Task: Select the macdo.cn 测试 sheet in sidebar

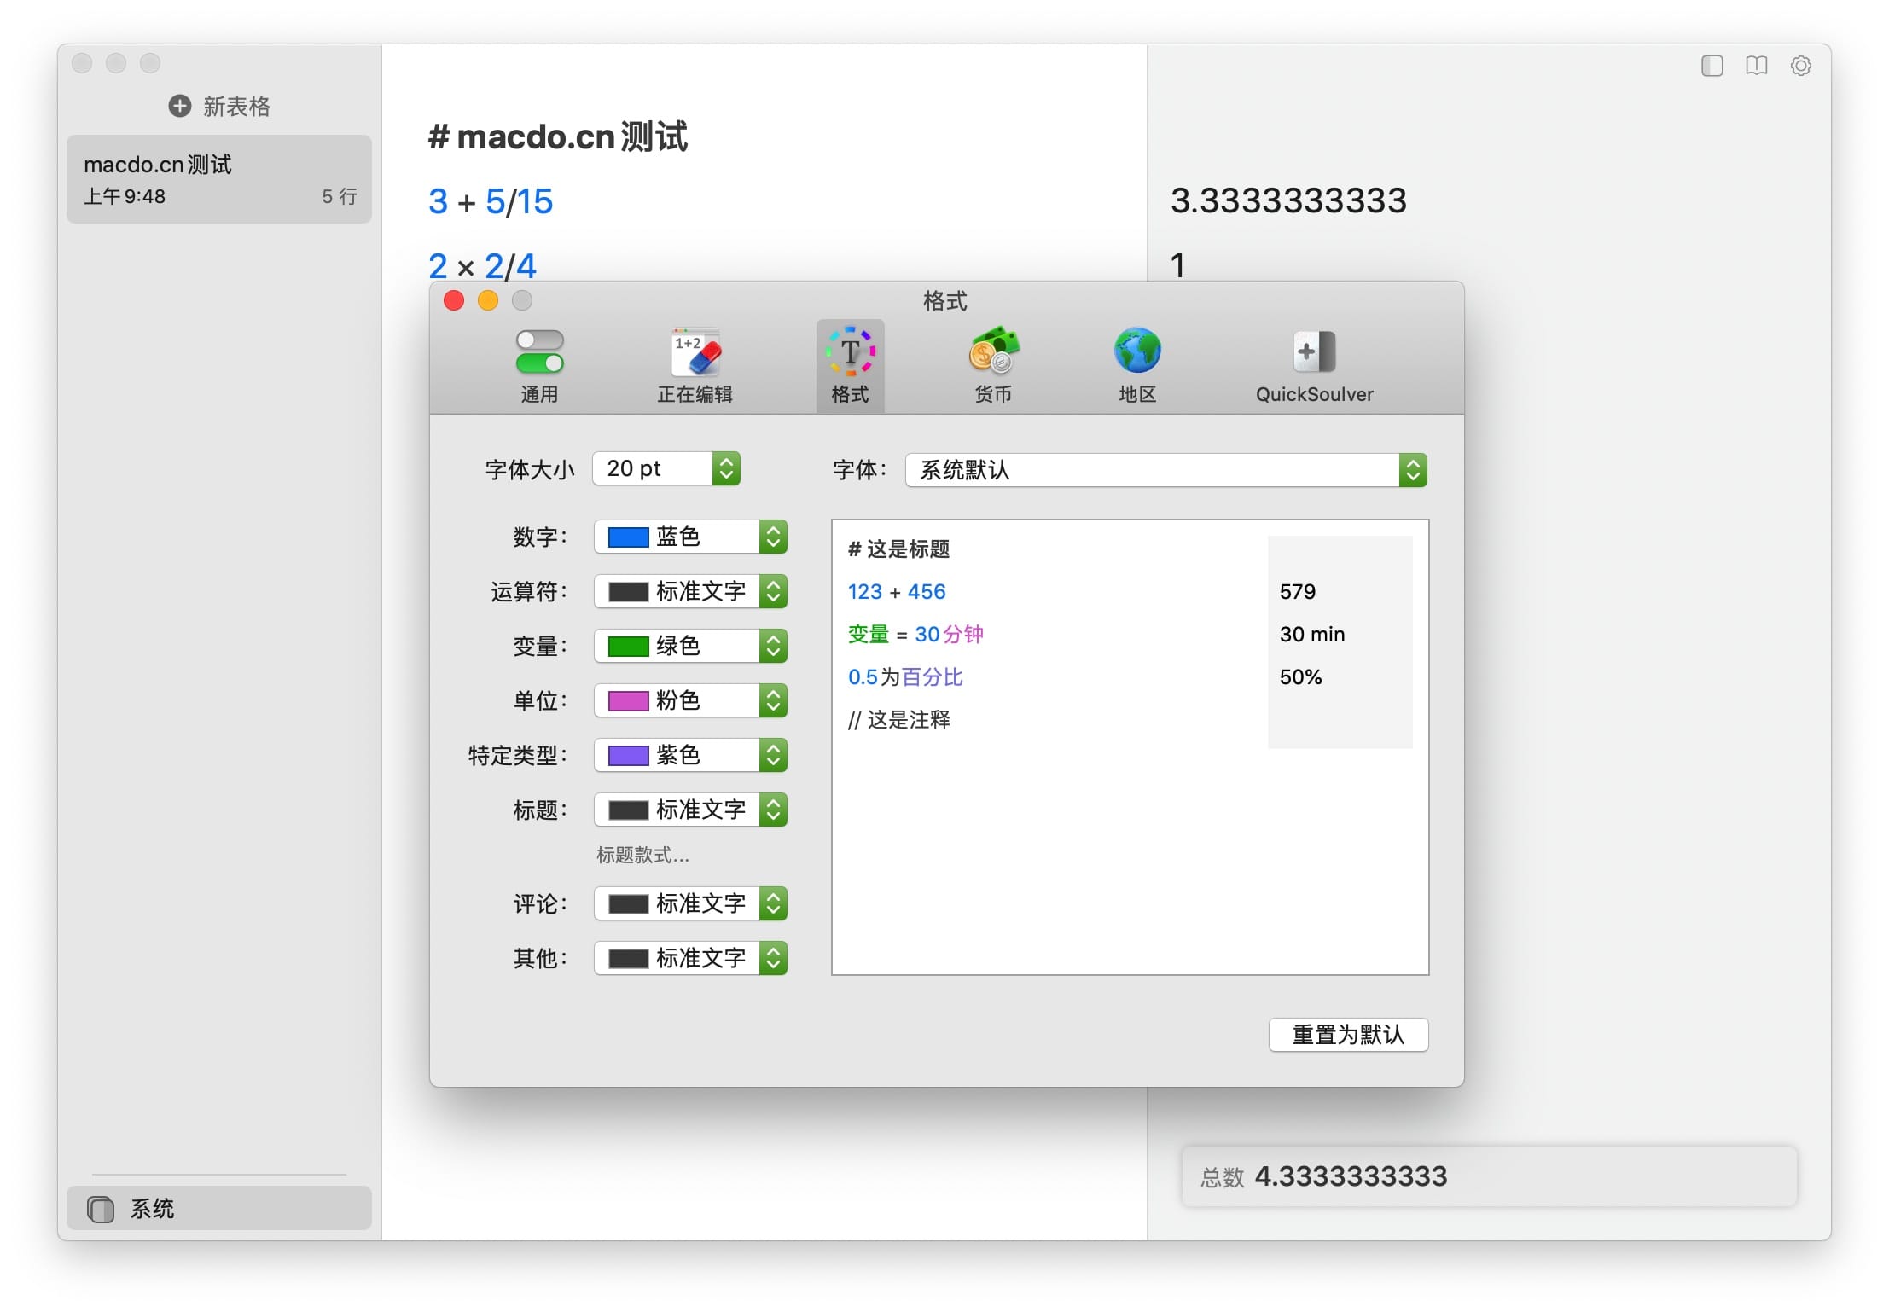Action: pos(218,179)
